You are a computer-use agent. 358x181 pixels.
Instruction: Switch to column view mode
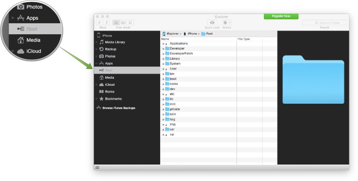click(x=123, y=23)
